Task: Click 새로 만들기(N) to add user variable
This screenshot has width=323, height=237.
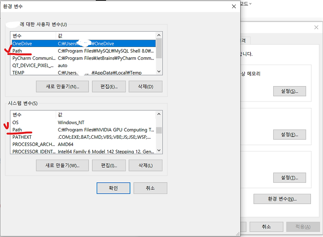Action: pyautogui.click(x=62, y=86)
